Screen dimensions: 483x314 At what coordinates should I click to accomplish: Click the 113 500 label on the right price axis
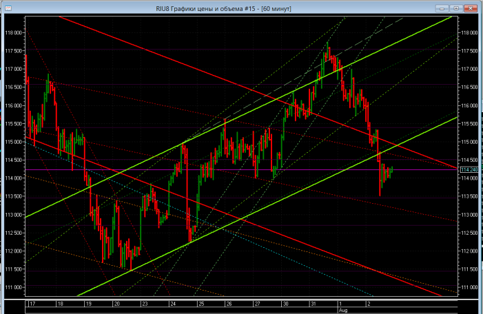point(469,196)
